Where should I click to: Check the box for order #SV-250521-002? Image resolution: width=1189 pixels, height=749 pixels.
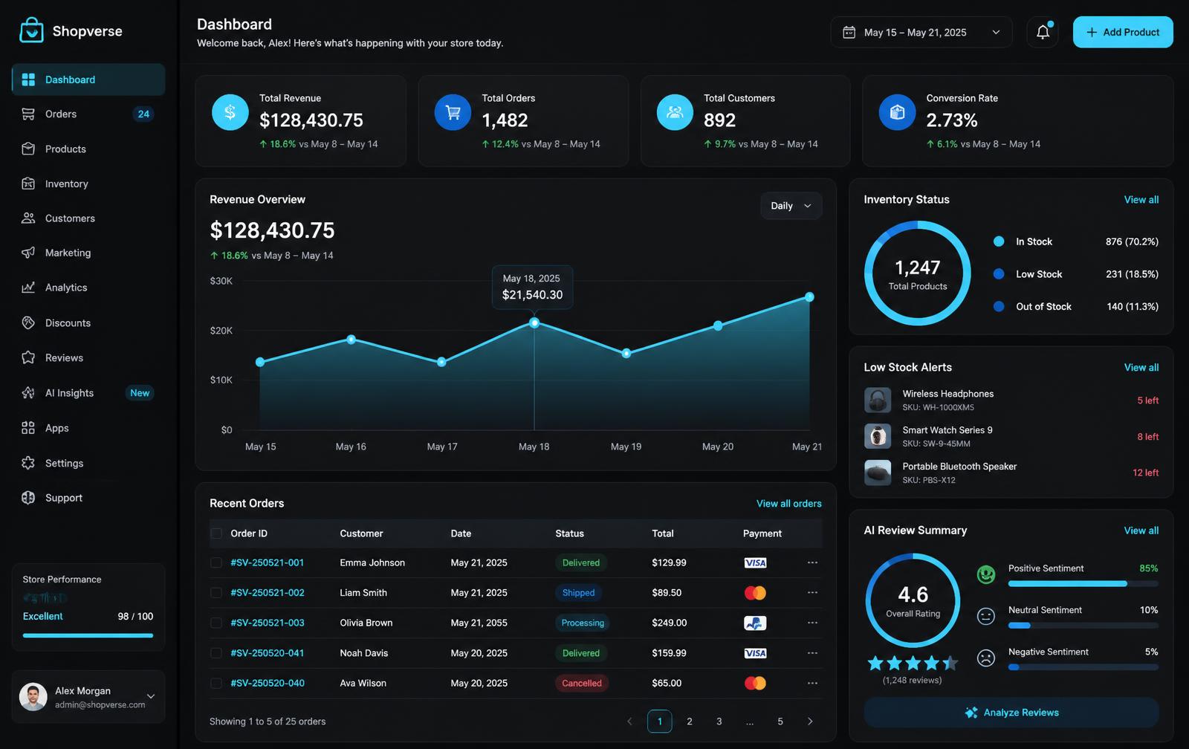click(216, 592)
